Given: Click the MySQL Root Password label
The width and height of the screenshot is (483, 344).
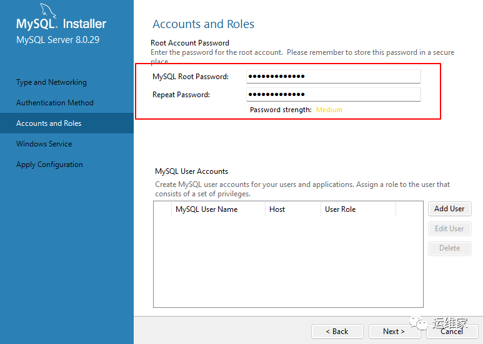Looking at the screenshot, I should pos(191,77).
